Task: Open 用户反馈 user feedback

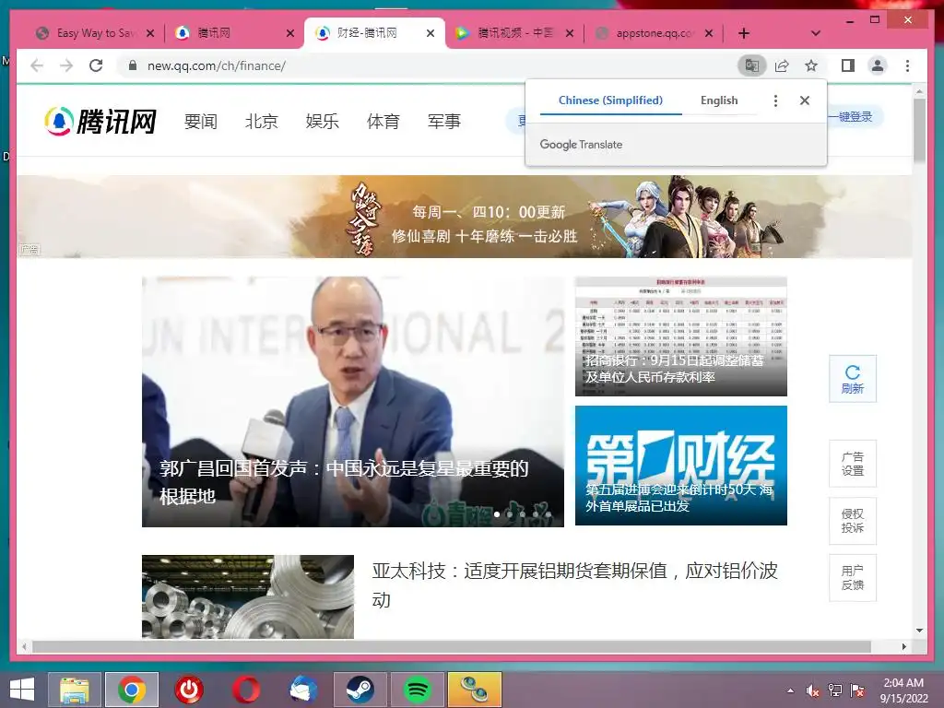Action: click(x=853, y=577)
